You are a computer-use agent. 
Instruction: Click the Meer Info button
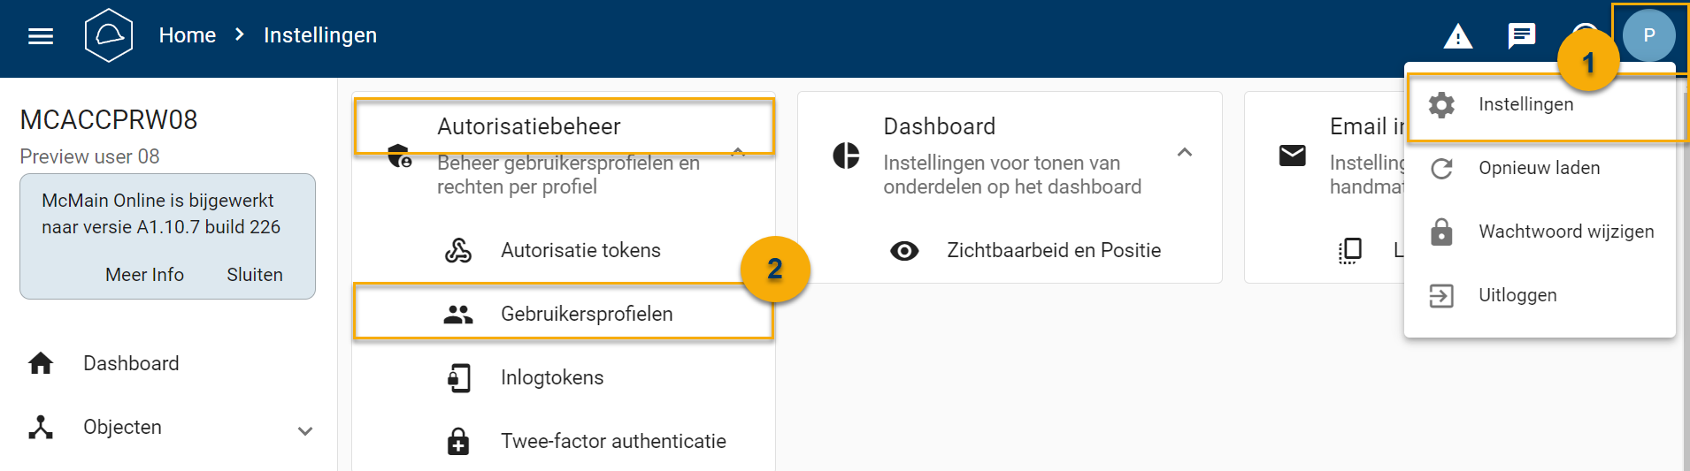(x=144, y=275)
